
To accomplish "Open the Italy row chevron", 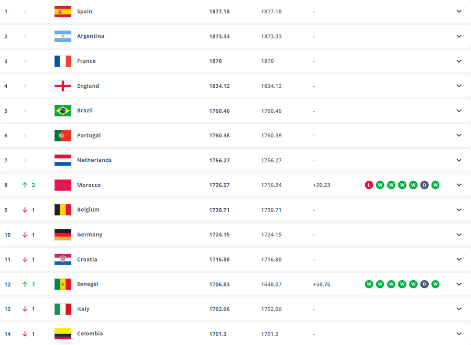I will point(459,309).
